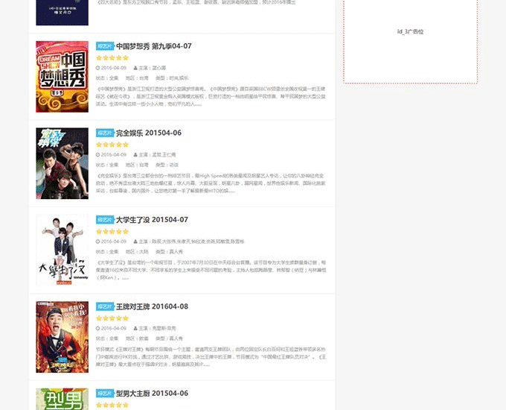
Task: Click the star rating under 完全娱乐
Action: [x=112, y=145]
